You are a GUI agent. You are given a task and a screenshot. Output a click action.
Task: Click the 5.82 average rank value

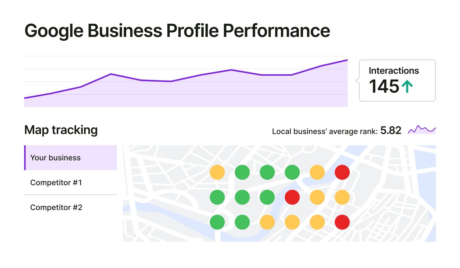click(391, 131)
